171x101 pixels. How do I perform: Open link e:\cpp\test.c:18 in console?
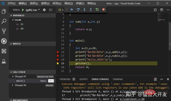(x=132, y=99)
